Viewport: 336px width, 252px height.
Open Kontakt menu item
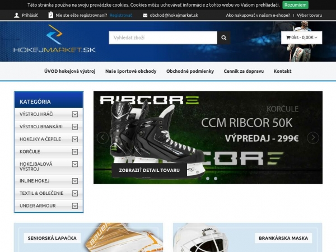[282, 71]
